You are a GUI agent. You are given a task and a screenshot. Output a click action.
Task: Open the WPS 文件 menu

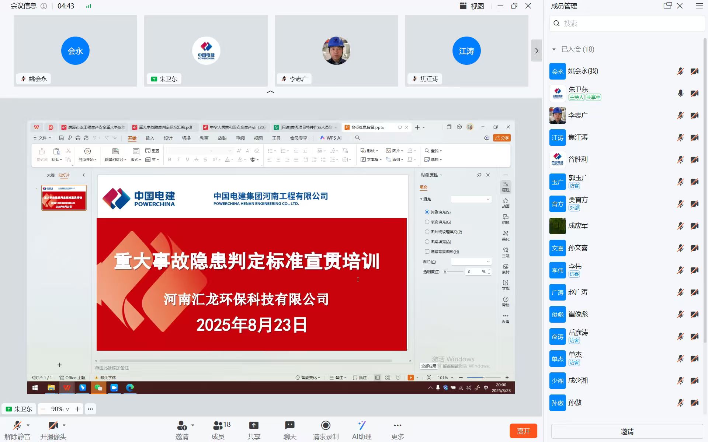42,138
